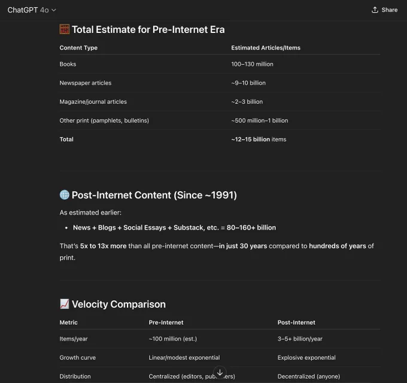Click the Total Estimate for Pre-Internet Era heading
The image size is (407, 383).
coord(148,29)
